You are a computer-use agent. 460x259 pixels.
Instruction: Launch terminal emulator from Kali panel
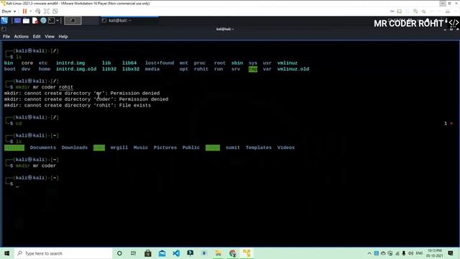coord(51,21)
